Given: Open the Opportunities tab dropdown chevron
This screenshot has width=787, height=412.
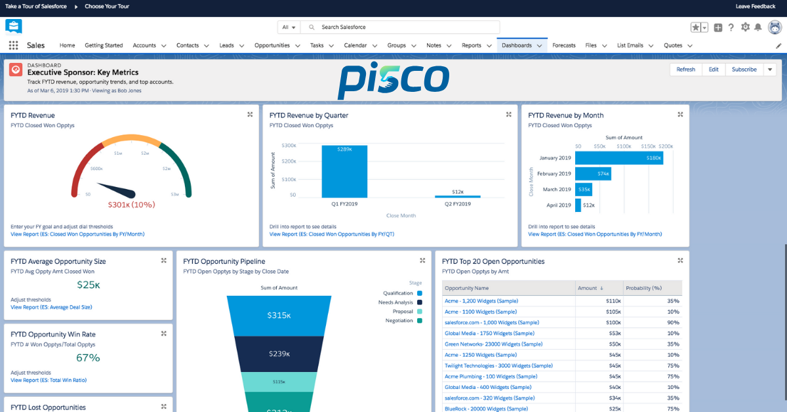Looking at the screenshot, I should pyautogui.click(x=297, y=46).
